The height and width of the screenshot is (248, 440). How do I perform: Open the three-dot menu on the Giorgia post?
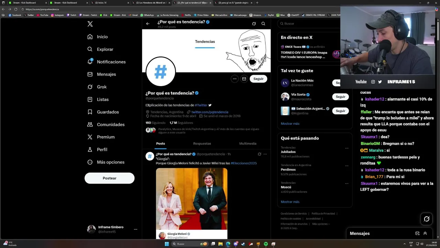click(265, 154)
